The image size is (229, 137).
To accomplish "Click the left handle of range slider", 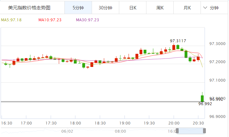I will pyautogui.click(x=177, y=131).
